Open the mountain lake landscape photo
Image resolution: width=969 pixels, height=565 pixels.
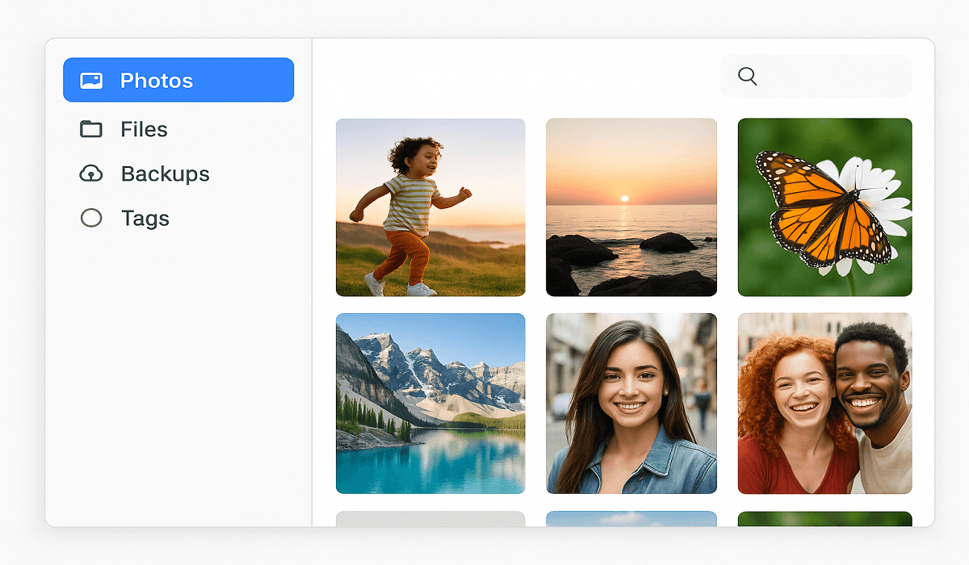430,404
